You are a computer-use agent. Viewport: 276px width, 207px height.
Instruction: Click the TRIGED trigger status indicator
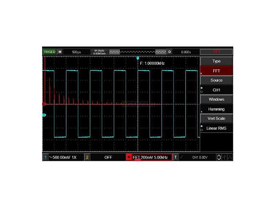49,52
